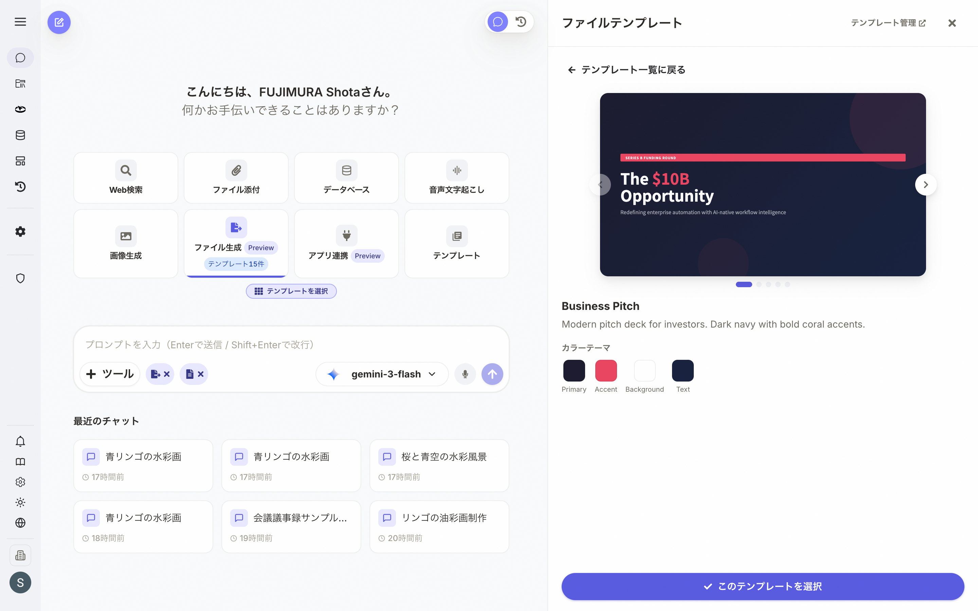
Task: Open the history clock icon in sidebar
Action: pos(20,187)
